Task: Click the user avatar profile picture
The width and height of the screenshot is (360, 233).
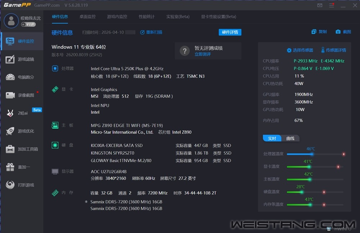Action: pyautogui.click(x=11, y=21)
